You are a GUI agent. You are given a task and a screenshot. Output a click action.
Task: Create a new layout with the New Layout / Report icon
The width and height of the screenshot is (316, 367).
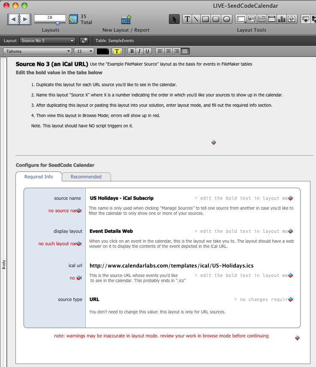click(126, 20)
